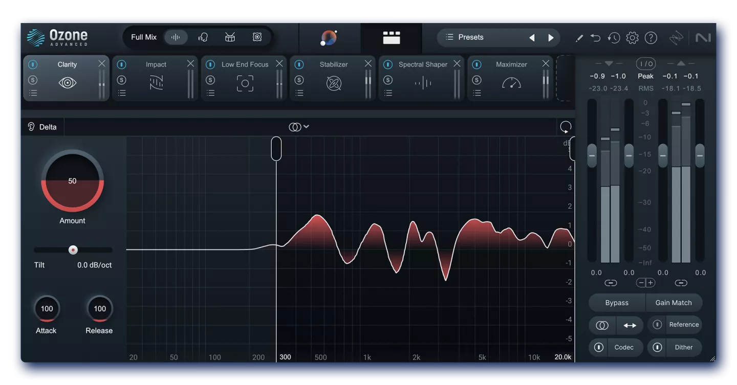The height and width of the screenshot is (385, 737).
Task: Click the module view grid icon
Action: click(x=391, y=37)
